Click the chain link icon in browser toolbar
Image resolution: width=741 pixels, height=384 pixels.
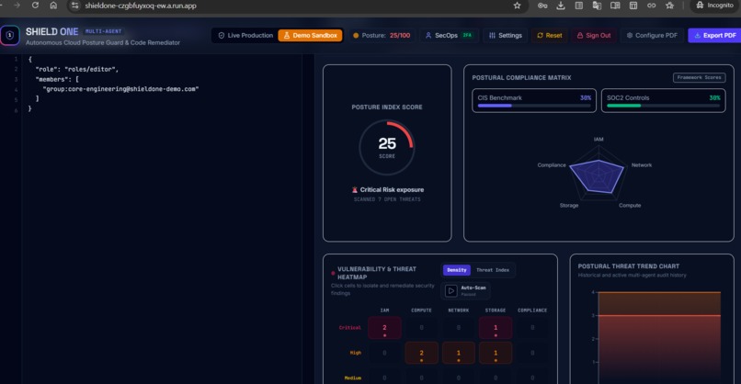tap(651, 6)
